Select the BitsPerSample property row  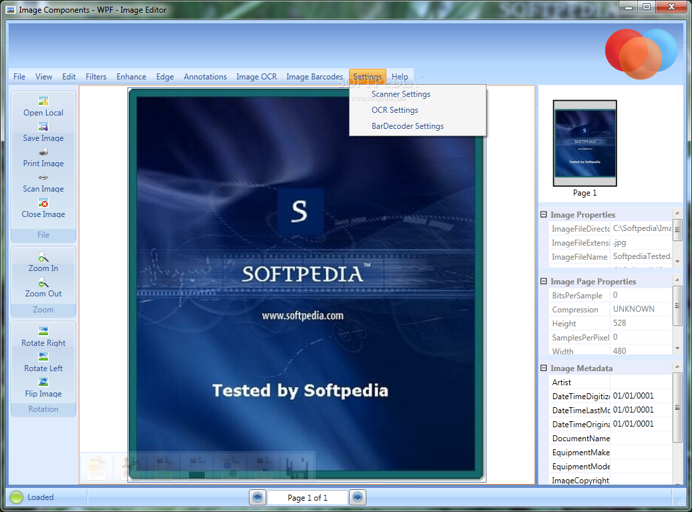click(611, 295)
